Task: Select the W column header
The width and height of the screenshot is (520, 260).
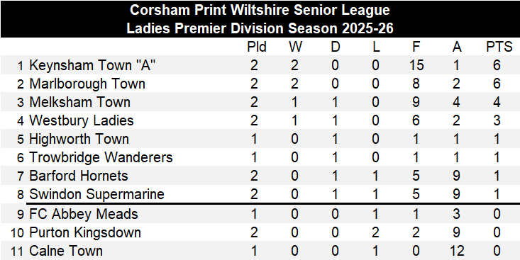Action: tap(295, 47)
